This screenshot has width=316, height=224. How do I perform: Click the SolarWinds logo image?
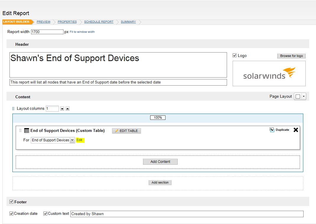pyautogui.click(x=269, y=73)
